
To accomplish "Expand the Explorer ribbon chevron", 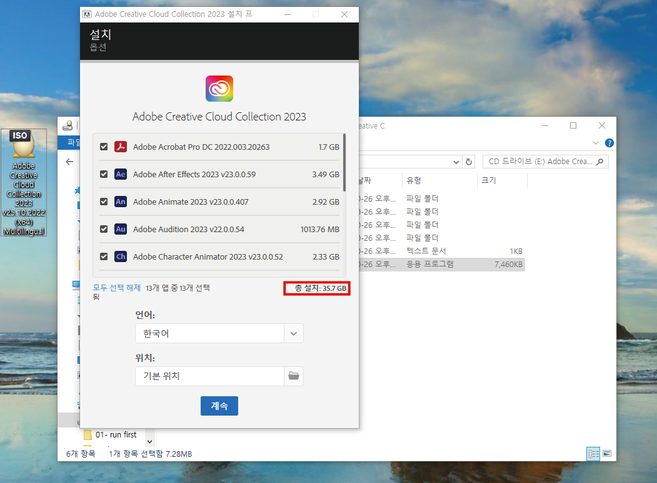I will (595, 143).
